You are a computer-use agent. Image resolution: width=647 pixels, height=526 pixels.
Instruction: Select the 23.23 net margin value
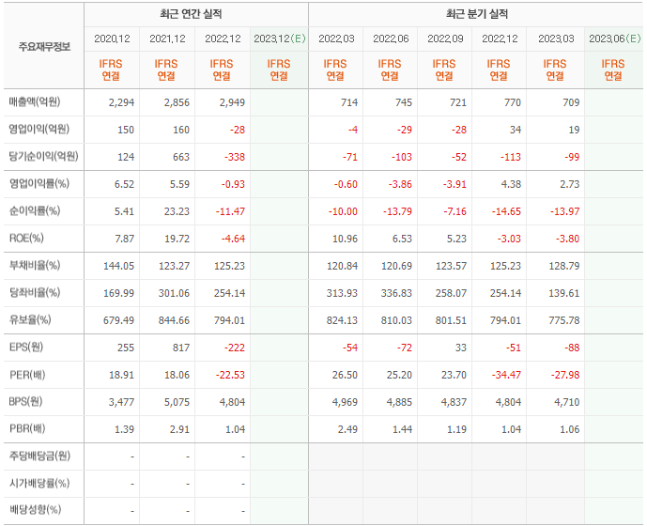point(177,211)
